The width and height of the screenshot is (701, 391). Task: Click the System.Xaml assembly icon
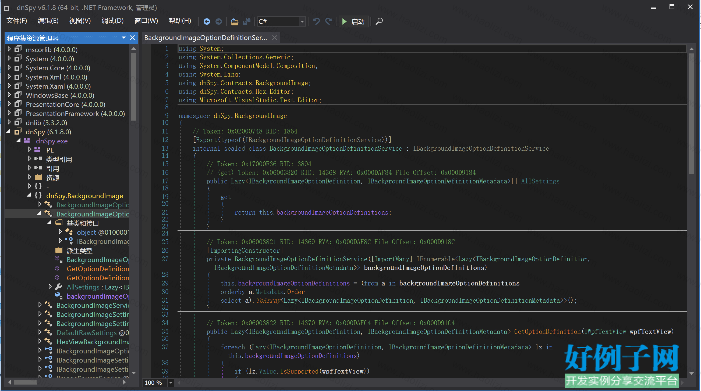(x=18, y=86)
